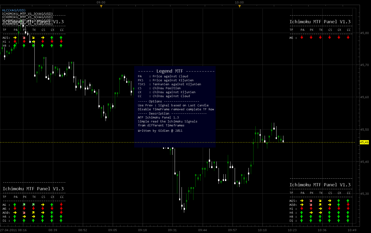Click the M1 PA green up arrow

click(15, 205)
